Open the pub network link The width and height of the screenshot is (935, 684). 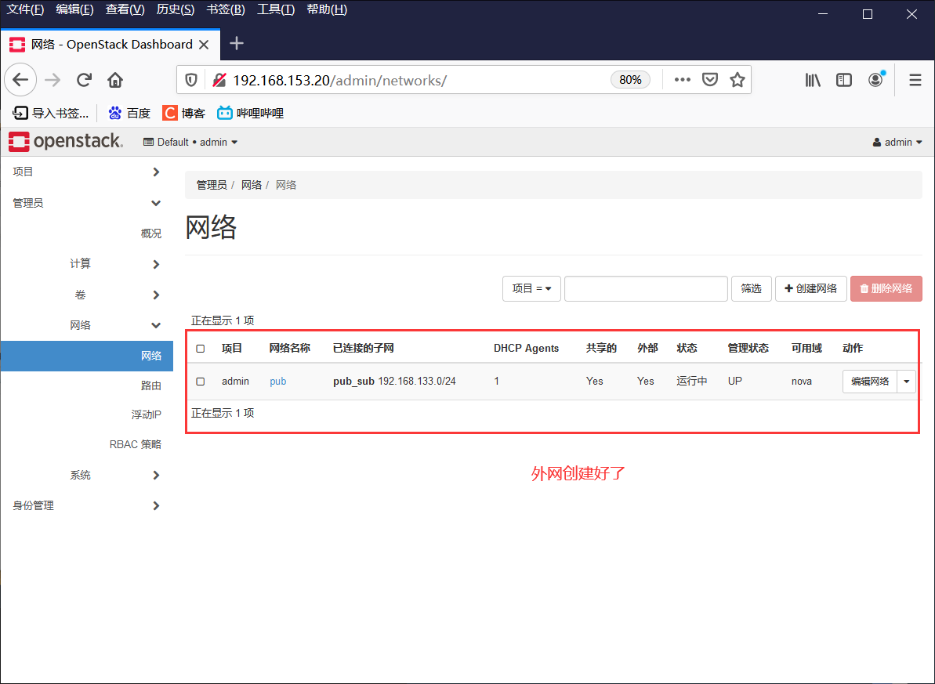pos(277,381)
